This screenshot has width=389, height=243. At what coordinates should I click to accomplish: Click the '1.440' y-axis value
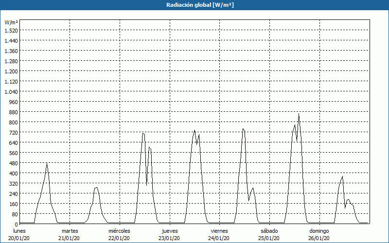pyautogui.click(x=11, y=41)
